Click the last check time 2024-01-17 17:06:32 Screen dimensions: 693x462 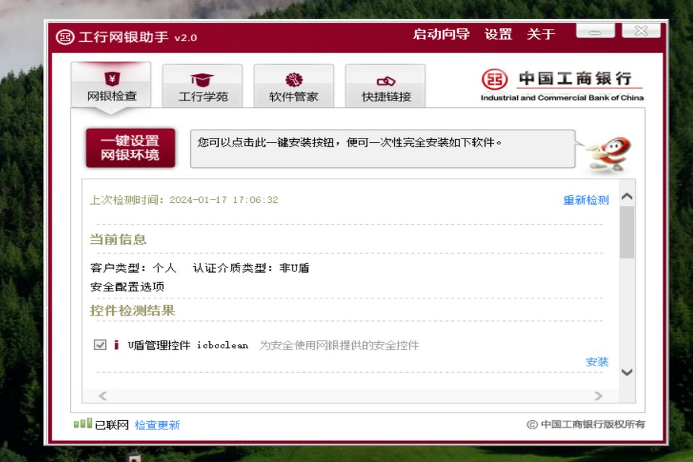[x=224, y=200]
